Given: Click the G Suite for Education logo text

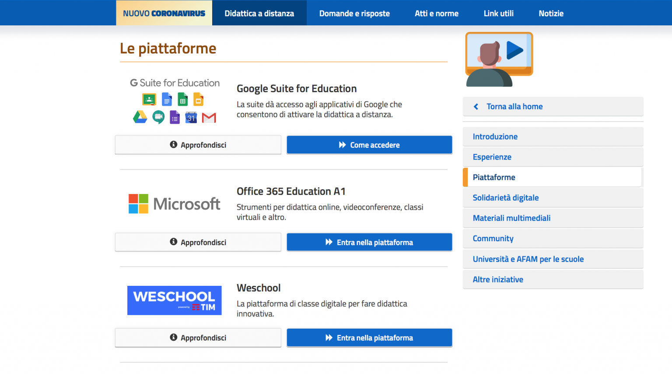Looking at the screenshot, I should [175, 83].
